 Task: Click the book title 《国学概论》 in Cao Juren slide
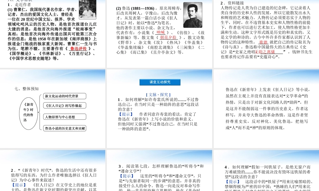point(20,53)
